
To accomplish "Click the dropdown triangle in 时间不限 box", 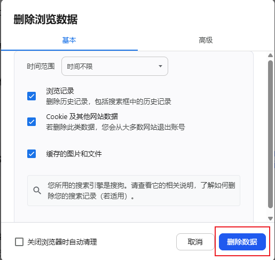I will [160, 66].
